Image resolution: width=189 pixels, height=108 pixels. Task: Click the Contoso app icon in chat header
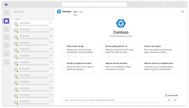(59, 12)
